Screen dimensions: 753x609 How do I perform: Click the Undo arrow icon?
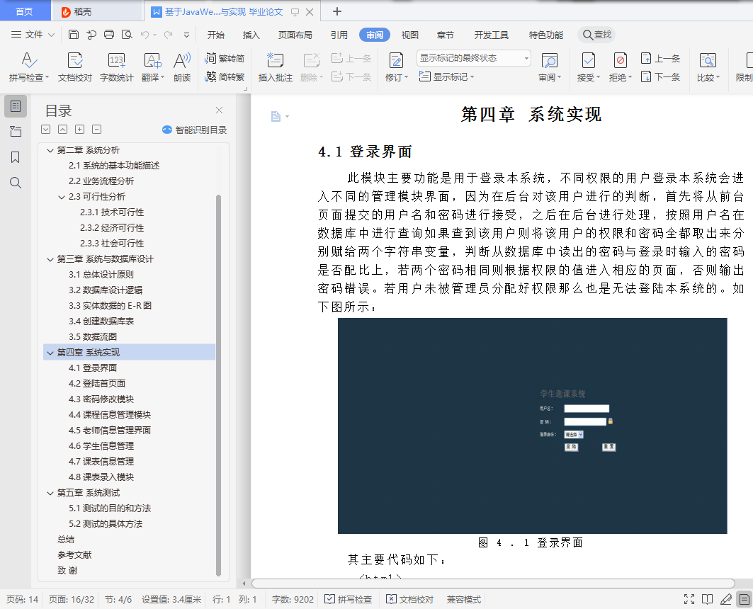[145, 35]
